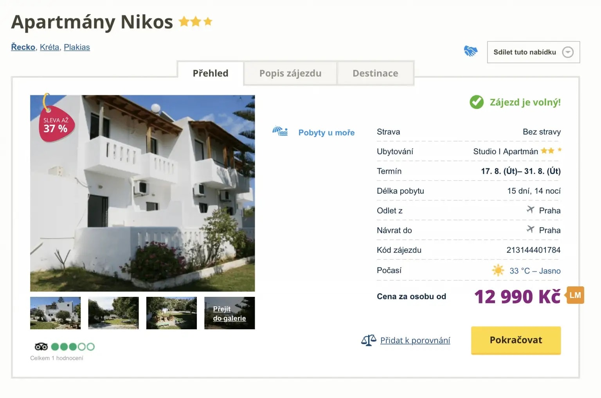Click the green availability checkmark icon
This screenshot has height=398, width=601.
(476, 102)
